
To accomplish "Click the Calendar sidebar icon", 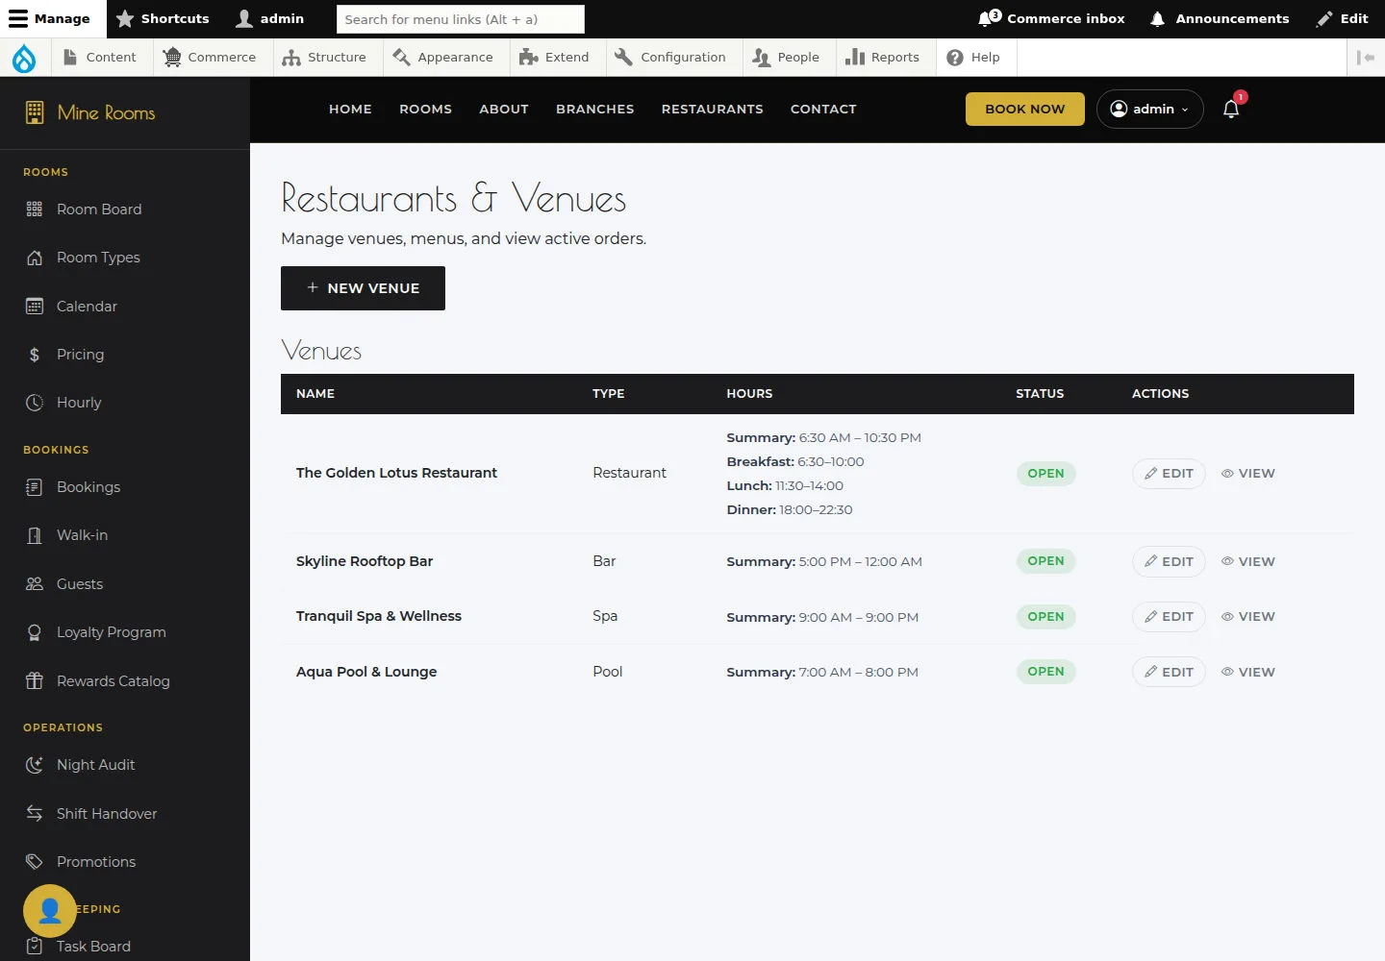I will [x=35, y=307].
